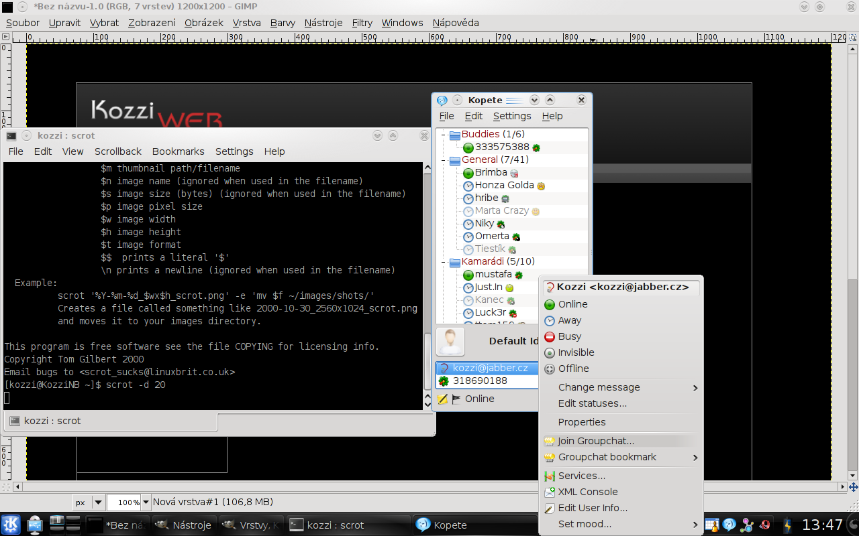Select contact Omerta in contact list
This screenshot has width=859, height=536.
(492, 237)
